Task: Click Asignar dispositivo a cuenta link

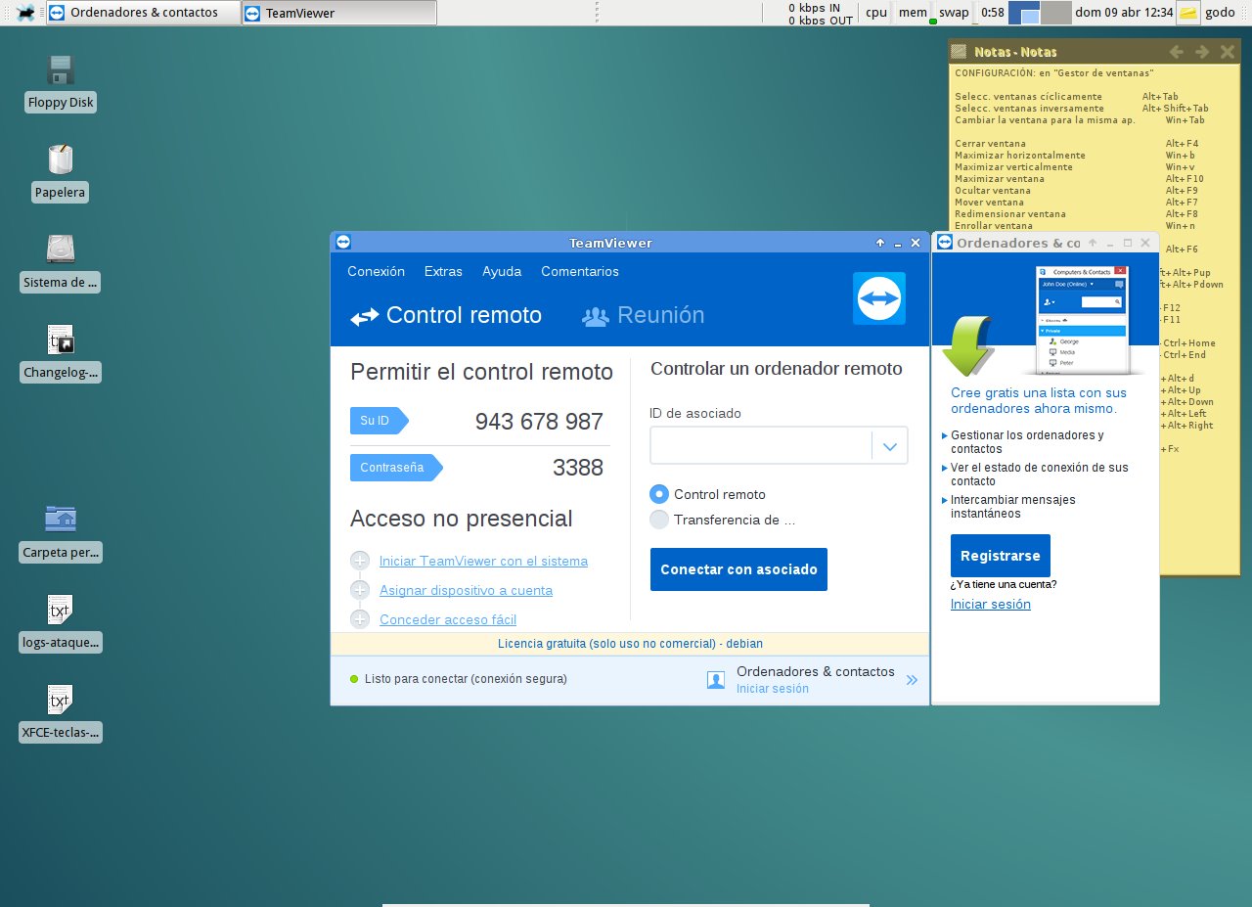Action: 466,590
